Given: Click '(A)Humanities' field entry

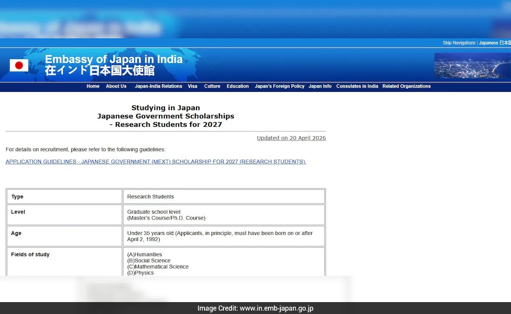Looking at the screenshot, I should coord(144,254).
